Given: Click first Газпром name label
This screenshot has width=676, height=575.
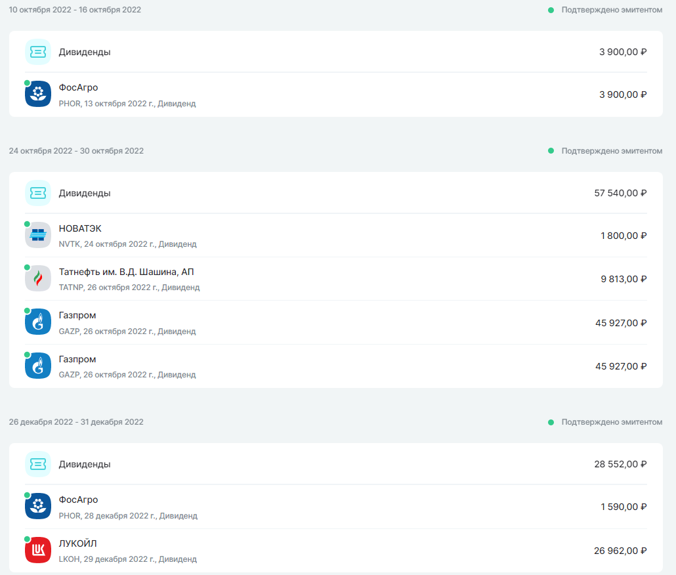Looking at the screenshot, I should [x=77, y=315].
